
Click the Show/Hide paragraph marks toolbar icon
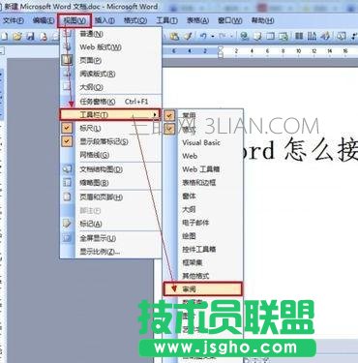(x=354, y=36)
